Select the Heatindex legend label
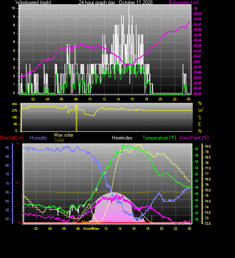 [x=122, y=138]
